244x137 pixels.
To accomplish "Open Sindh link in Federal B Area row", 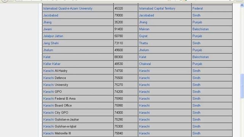I will coord(196,99).
